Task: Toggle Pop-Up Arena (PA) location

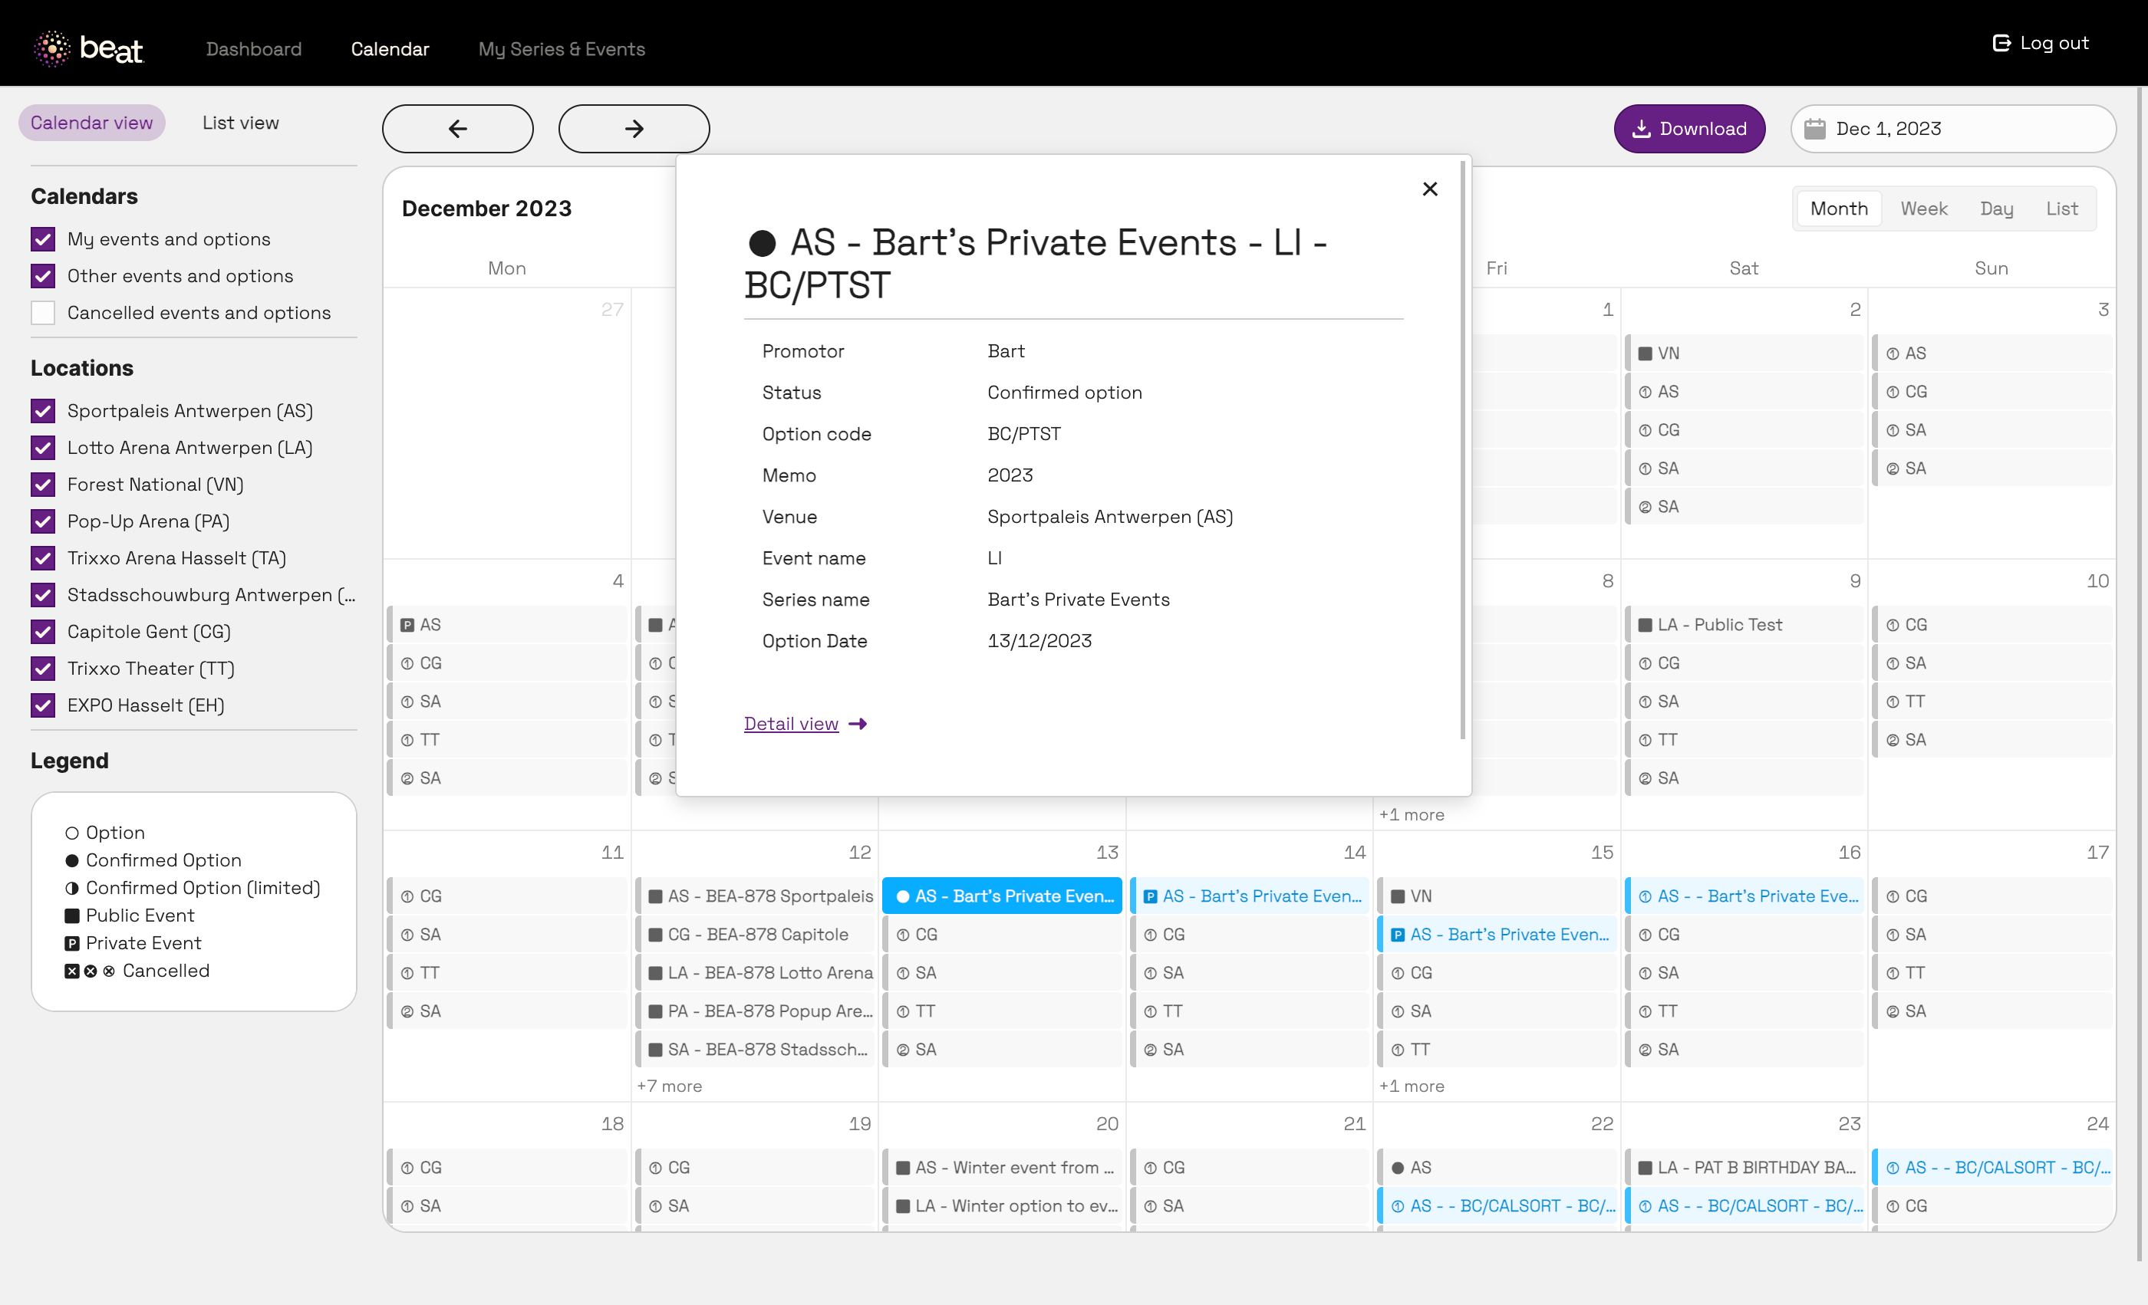Action: [43, 521]
